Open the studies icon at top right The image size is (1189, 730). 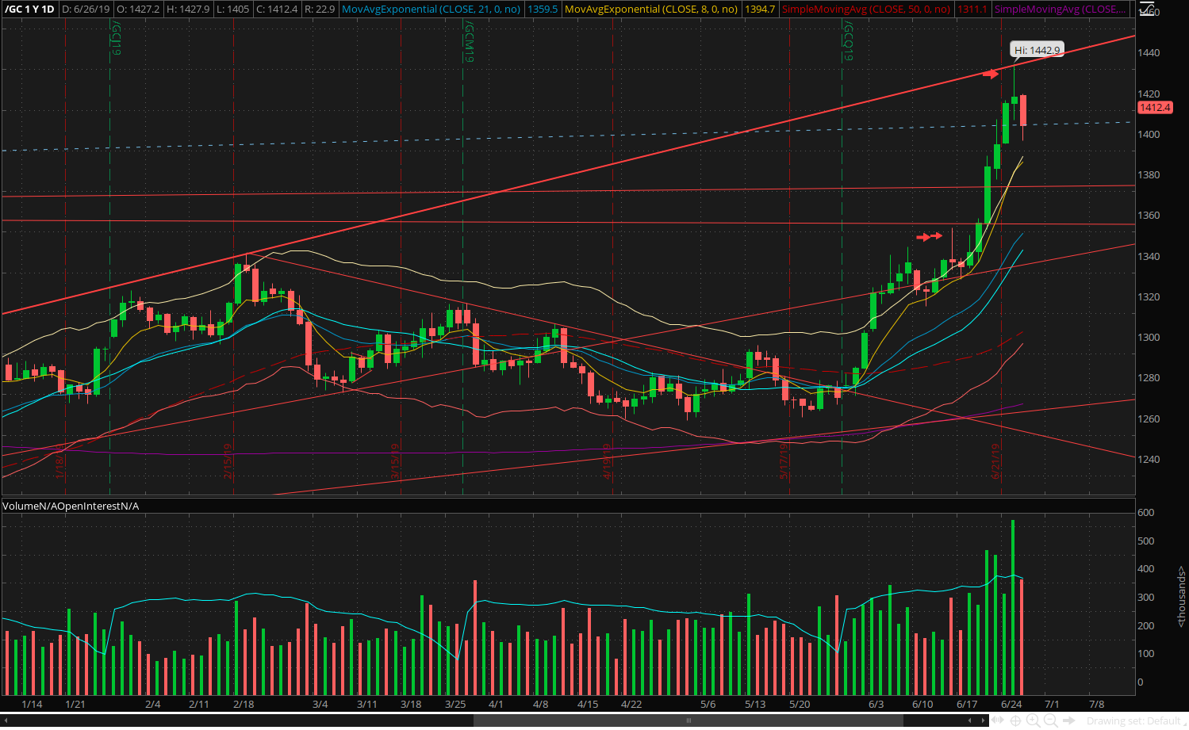(1145, 10)
